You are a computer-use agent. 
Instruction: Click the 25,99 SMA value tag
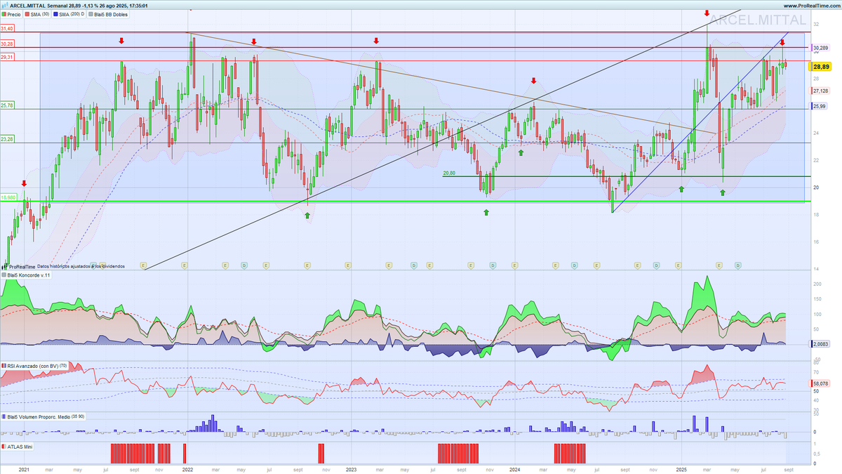819,106
